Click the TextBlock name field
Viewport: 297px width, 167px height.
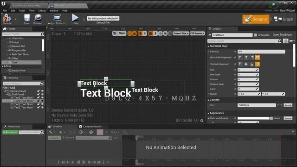pyautogui.click(x=232, y=35)
